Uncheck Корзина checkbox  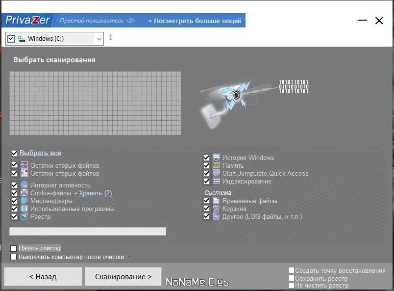coord(206,208)
